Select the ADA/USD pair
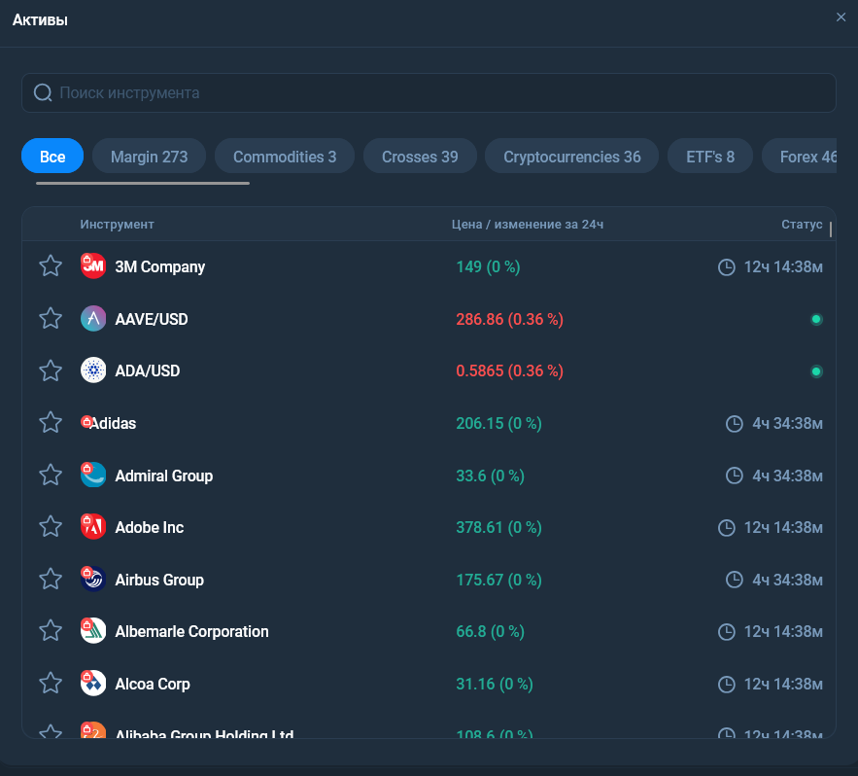858x776 pixels. tap(147, 370)
